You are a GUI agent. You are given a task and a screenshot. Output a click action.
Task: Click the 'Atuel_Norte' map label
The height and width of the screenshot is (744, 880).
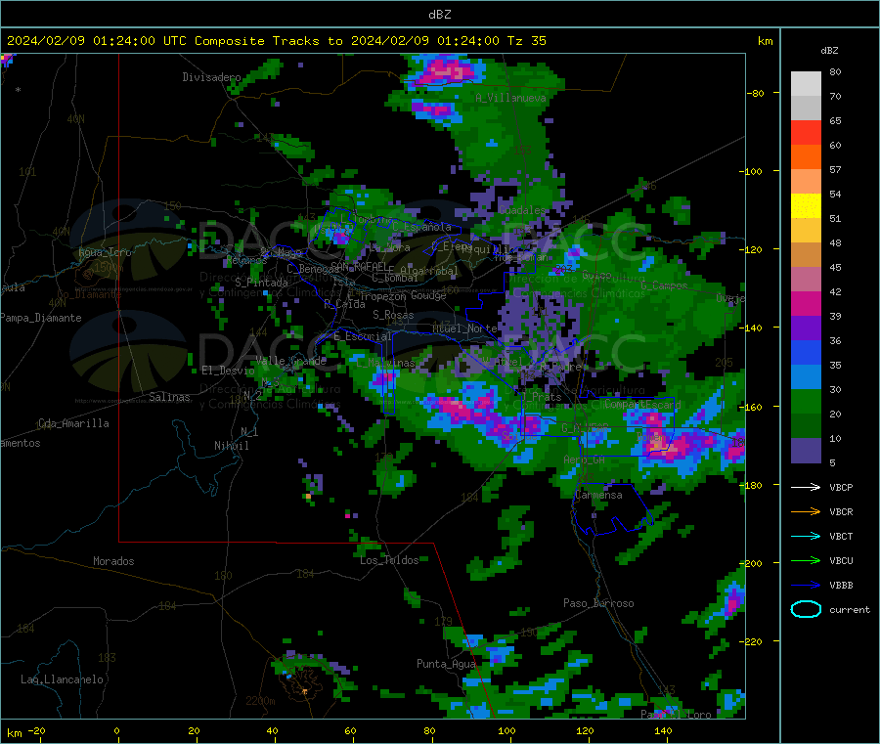[x=464, y=328]
